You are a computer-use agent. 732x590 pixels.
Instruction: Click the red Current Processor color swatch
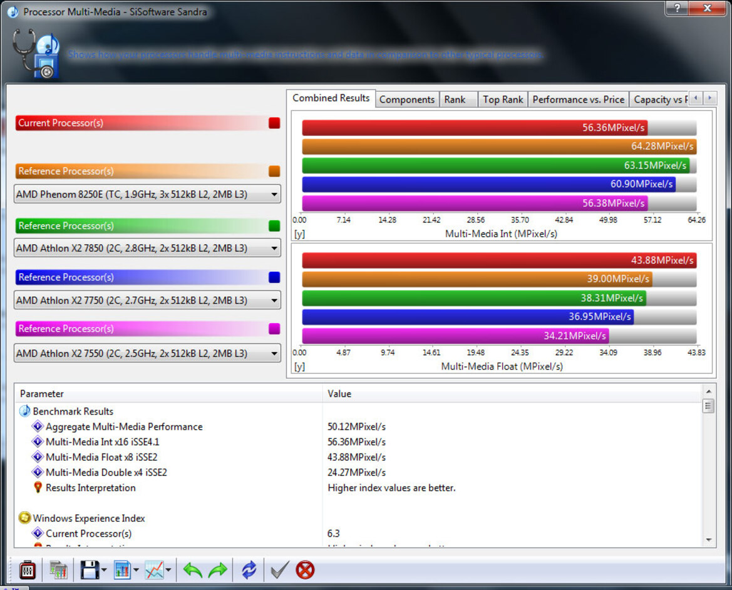pos(274,123)
